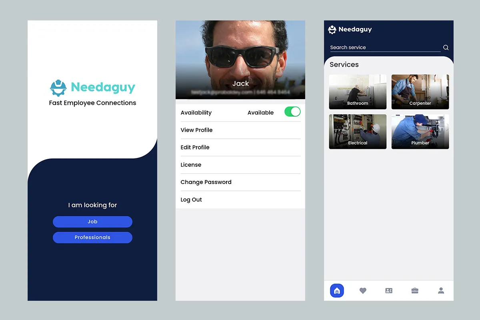Click the magnifier search icon
480x320 pixels.
coord(446,48)
